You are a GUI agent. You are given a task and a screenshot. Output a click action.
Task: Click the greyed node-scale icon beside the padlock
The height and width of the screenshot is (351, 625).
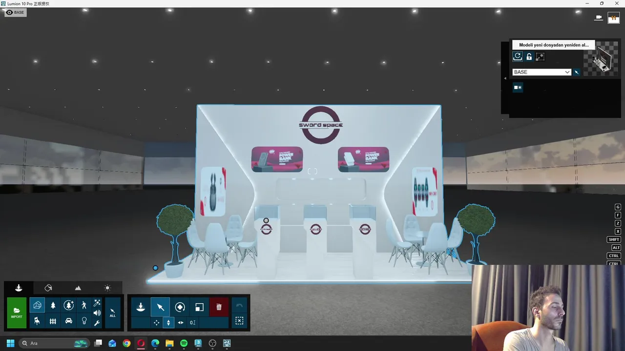540,57
